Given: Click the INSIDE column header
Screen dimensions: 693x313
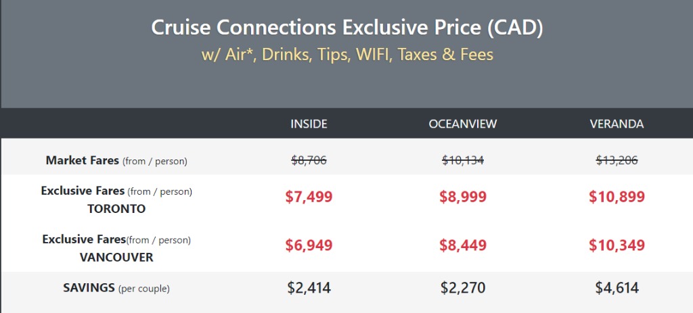Looking at the screenshot, I should pos(309,124).
